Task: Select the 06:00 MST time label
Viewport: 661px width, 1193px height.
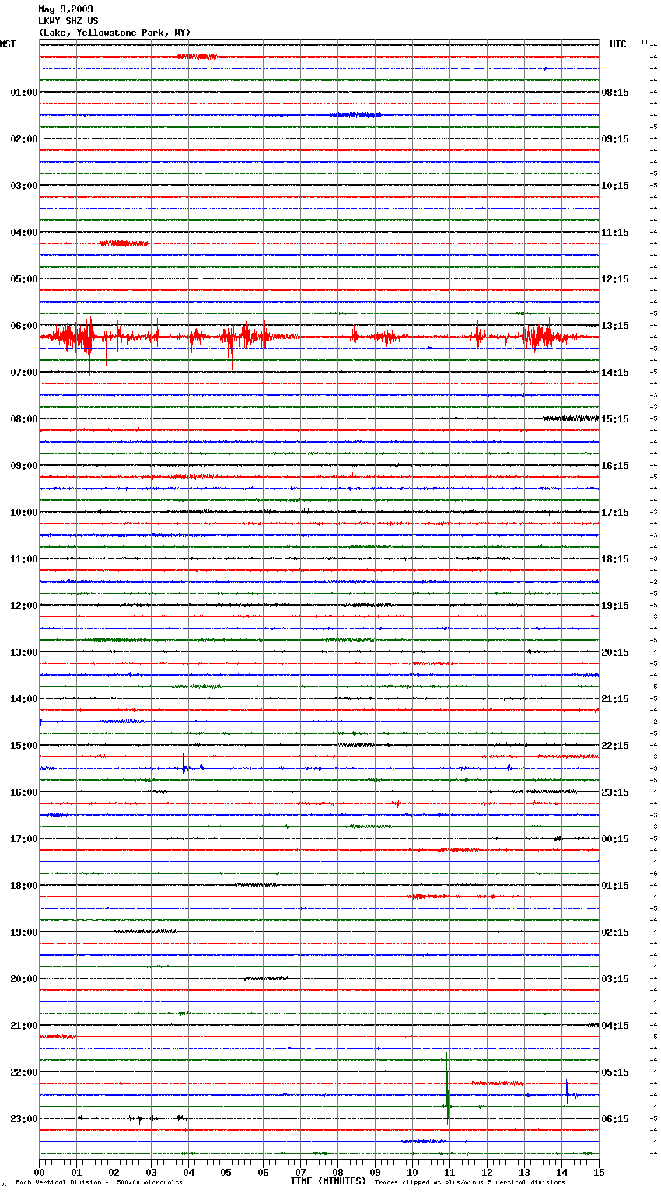Action: point(24,326)
